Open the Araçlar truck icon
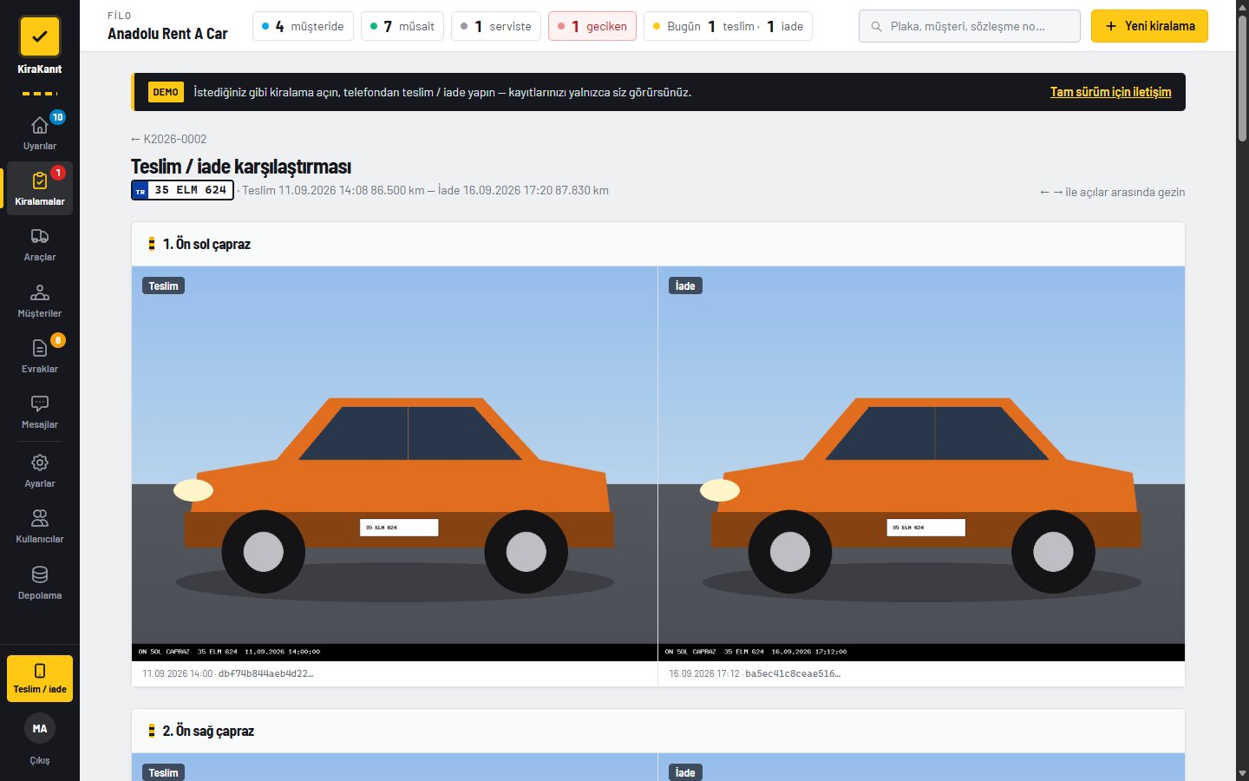 40,236
